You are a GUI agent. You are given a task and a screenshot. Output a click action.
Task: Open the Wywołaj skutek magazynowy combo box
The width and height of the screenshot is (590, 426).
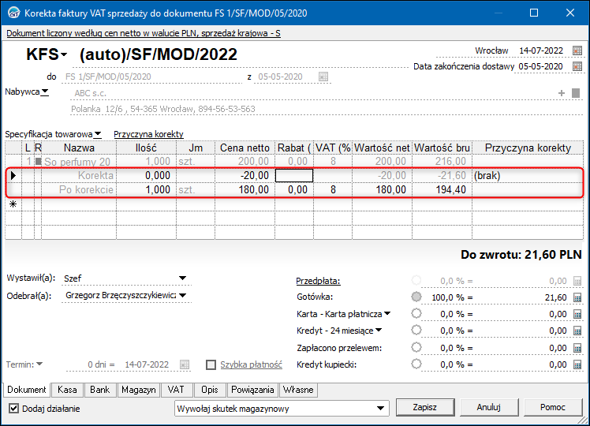click(x=282, y=409)
